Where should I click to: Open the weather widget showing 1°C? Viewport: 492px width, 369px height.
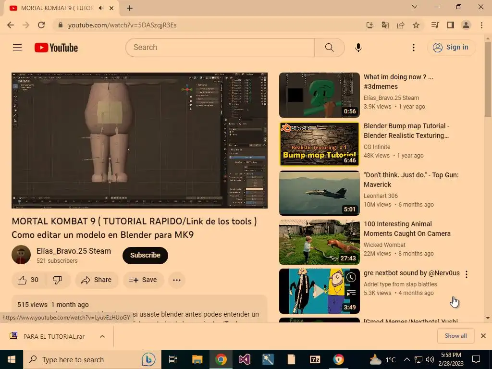pos(382,359)
